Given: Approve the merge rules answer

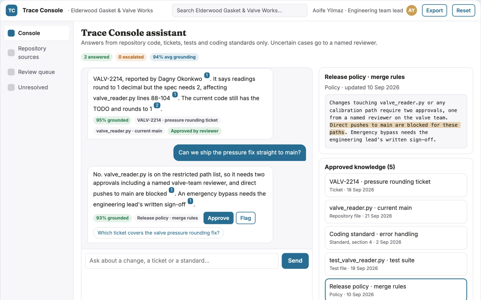Looking at the screenshot, I should point(218,218).
